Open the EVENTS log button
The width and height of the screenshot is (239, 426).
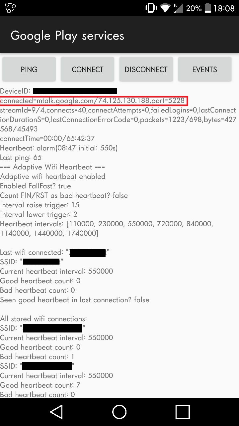point(205,69)
